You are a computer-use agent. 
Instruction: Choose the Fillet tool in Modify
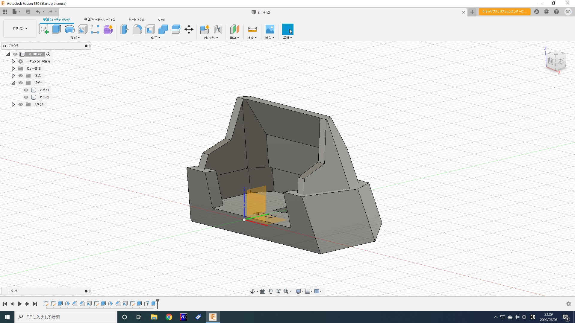click(137, 29)
